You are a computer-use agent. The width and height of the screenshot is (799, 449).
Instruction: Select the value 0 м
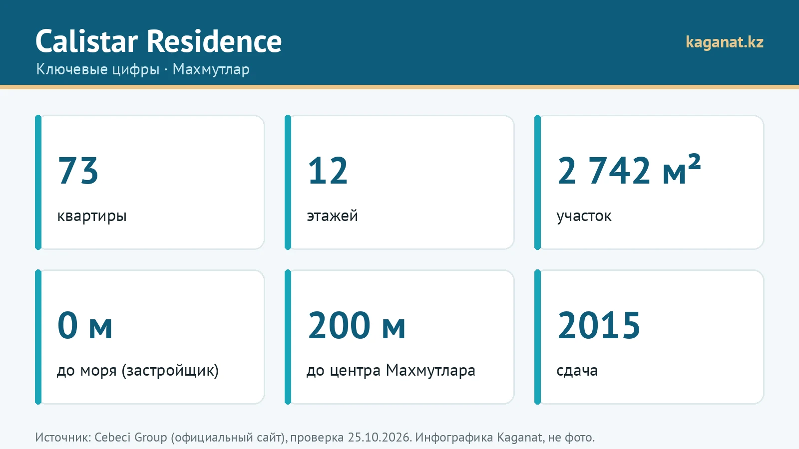click(x=85, y=325)
